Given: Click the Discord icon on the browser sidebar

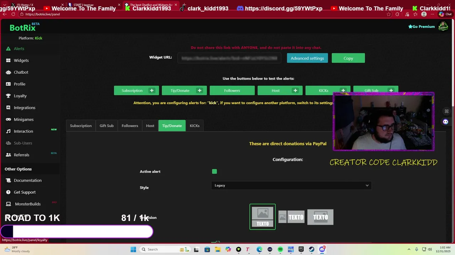Looking at the screenshot, I should pos(446,121).
